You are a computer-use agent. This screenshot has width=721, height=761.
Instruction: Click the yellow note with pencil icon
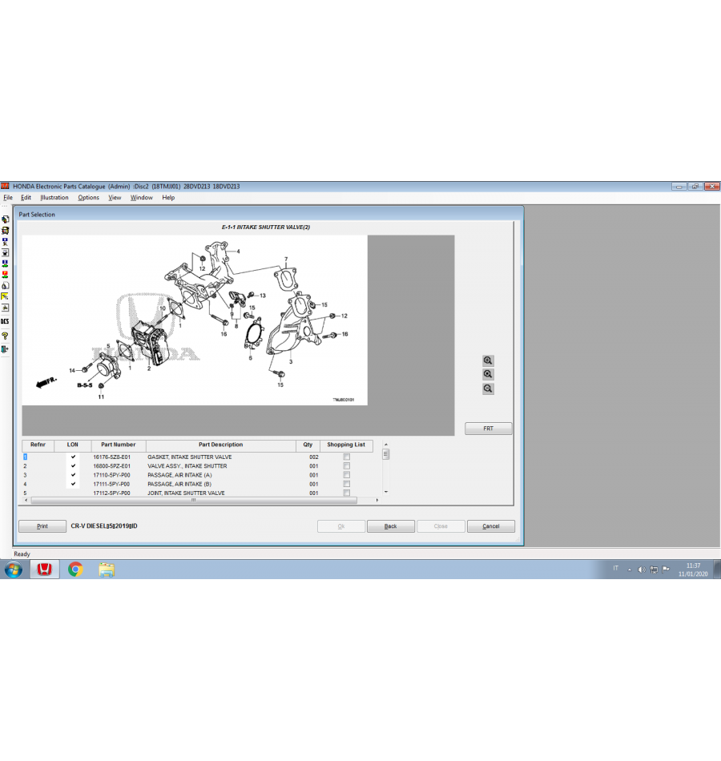6,296
